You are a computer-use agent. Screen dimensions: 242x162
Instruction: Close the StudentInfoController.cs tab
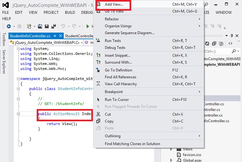click(60, 36)
